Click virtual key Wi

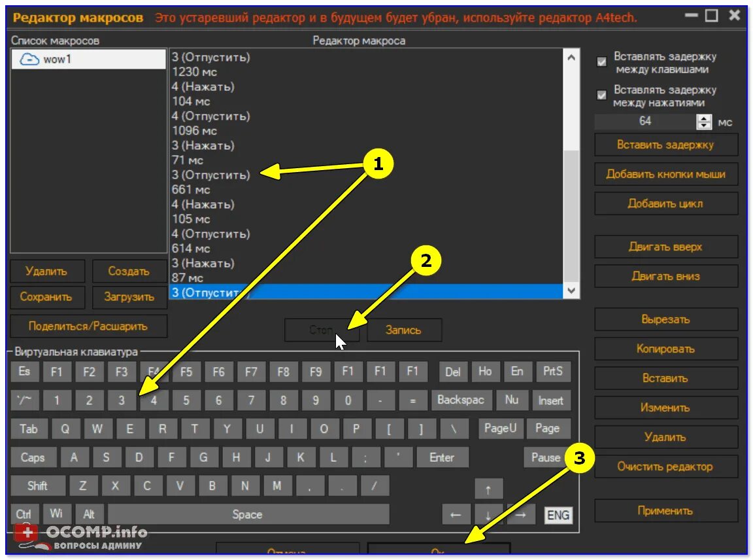(57, 514)
